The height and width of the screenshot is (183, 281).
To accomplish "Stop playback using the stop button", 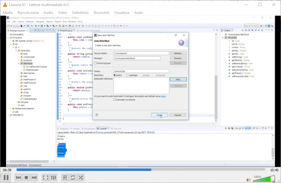I will click(26, 177).
